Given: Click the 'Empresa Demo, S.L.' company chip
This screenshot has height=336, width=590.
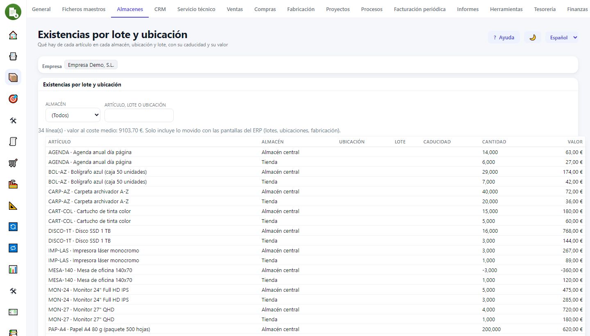Looking at the screenshot, I should 91,65.
